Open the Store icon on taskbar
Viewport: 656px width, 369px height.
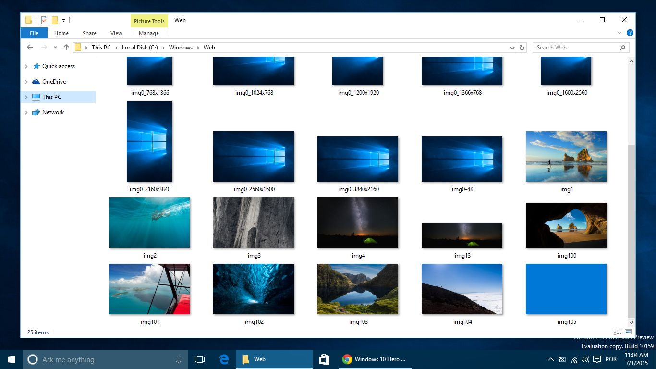click(x=324, y=359)
